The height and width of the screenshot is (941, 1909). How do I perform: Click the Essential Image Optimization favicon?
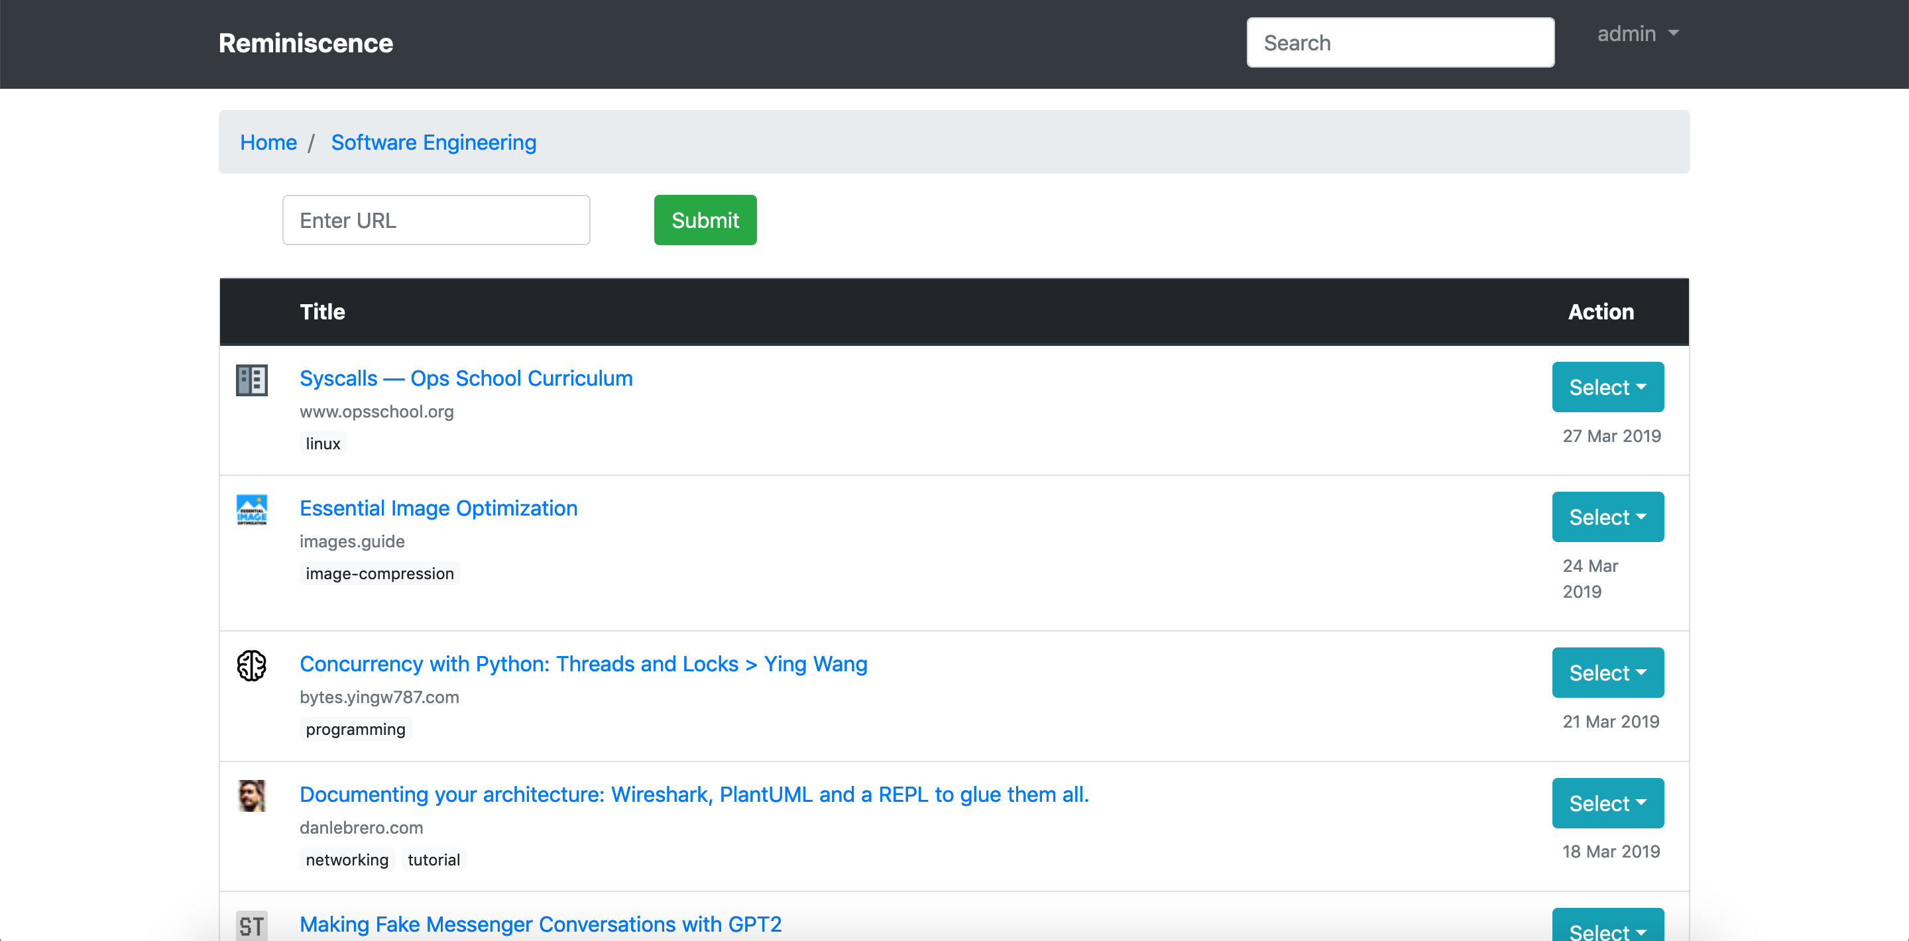[x=251, y=510]
